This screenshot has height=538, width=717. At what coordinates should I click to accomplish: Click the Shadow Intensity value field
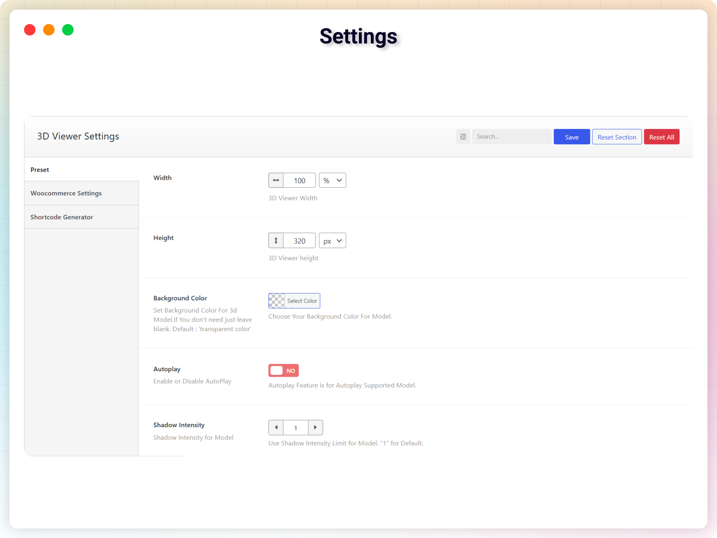click(296, 427)
